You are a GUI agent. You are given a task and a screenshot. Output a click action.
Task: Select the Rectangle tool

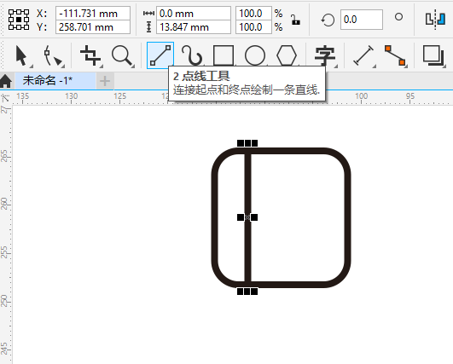point(224,55)
